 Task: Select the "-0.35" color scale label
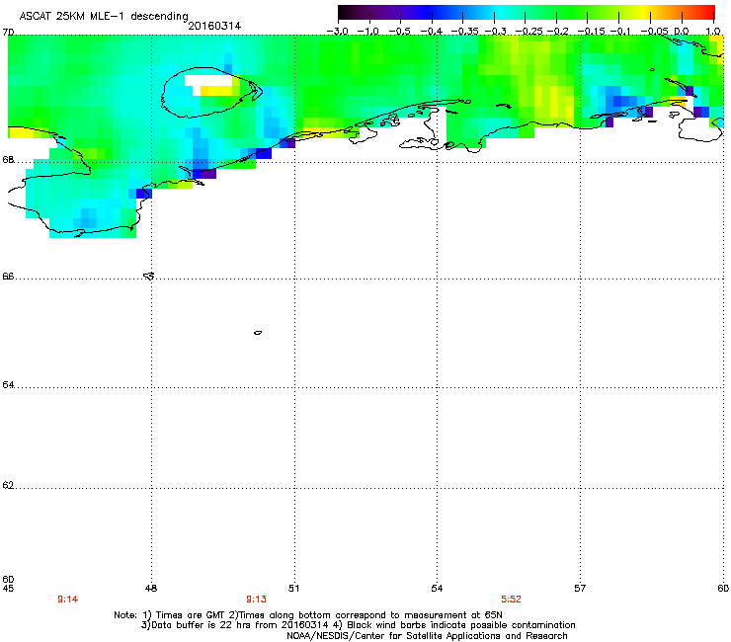(464, 32)
